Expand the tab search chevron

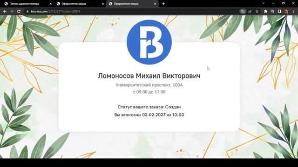263,3
